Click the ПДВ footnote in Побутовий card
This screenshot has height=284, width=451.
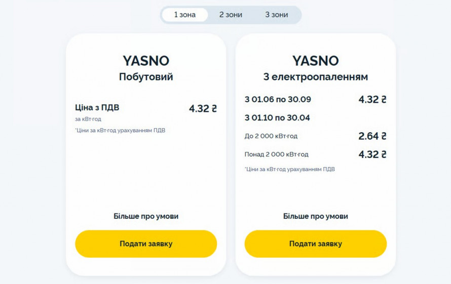click(x=120, y=130)
